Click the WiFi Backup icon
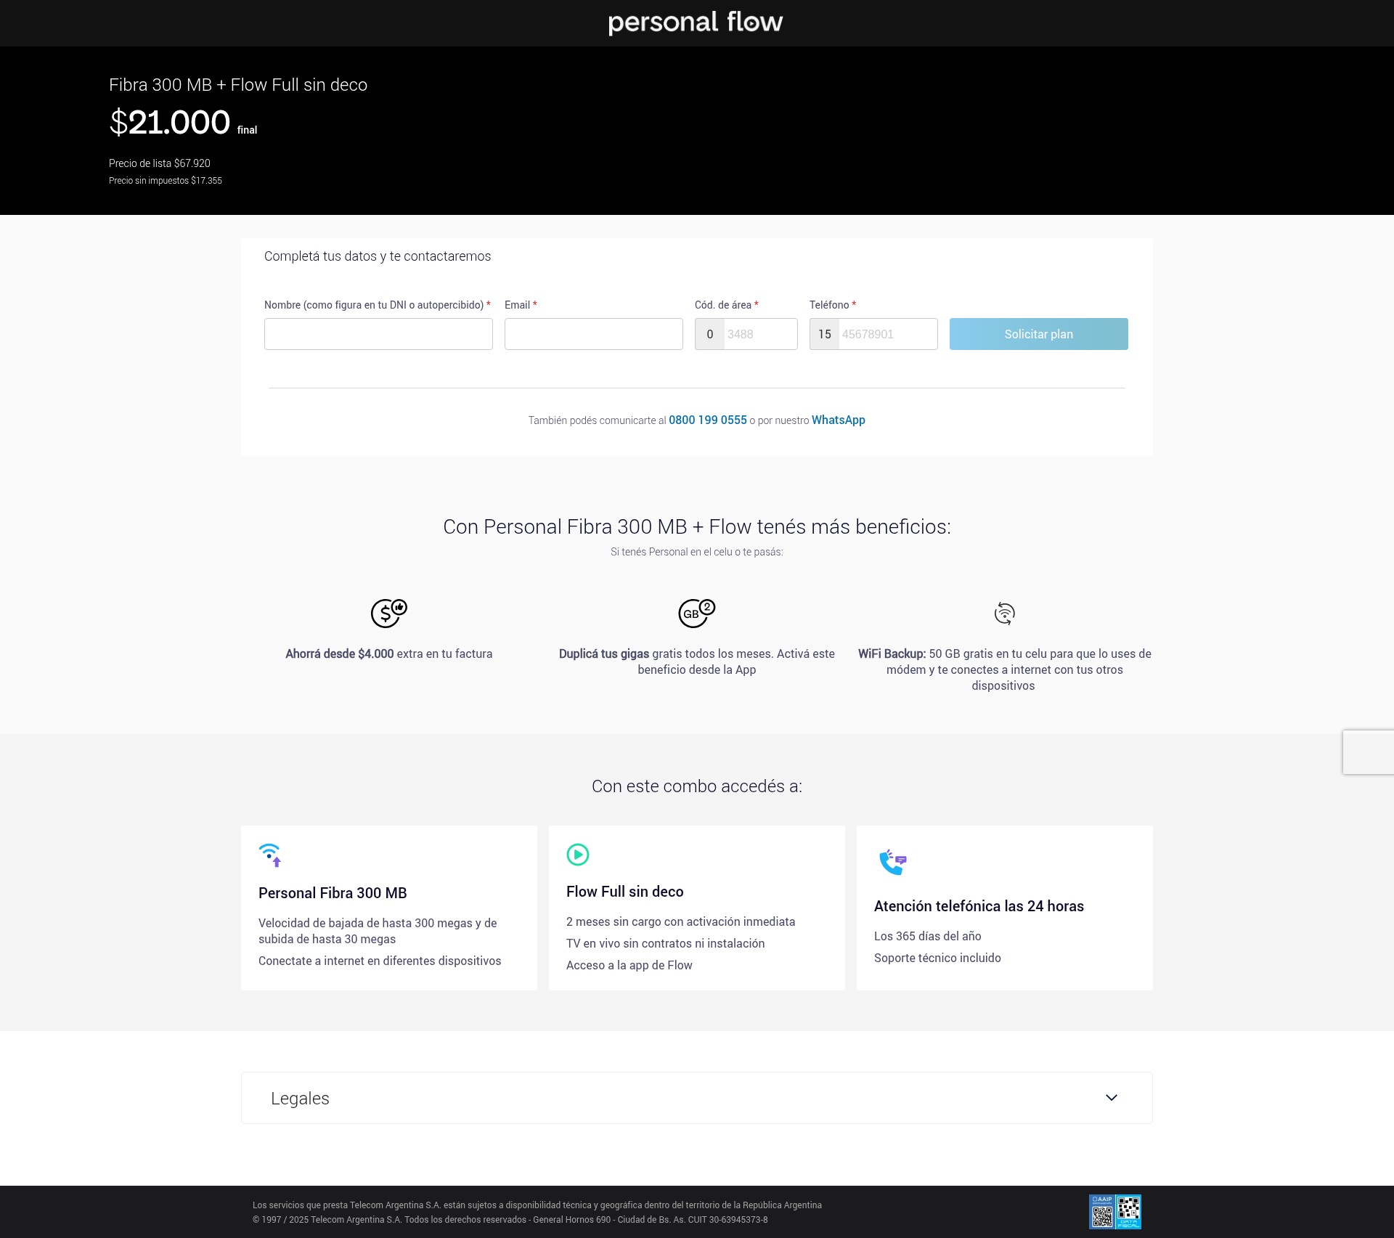1394x1238 pixels. coord(1004,614)
